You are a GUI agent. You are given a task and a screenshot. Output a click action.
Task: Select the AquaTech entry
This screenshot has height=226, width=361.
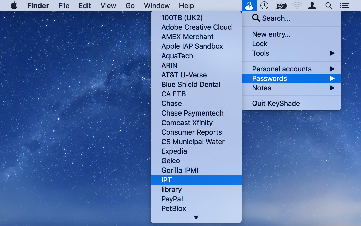(196, 56)
